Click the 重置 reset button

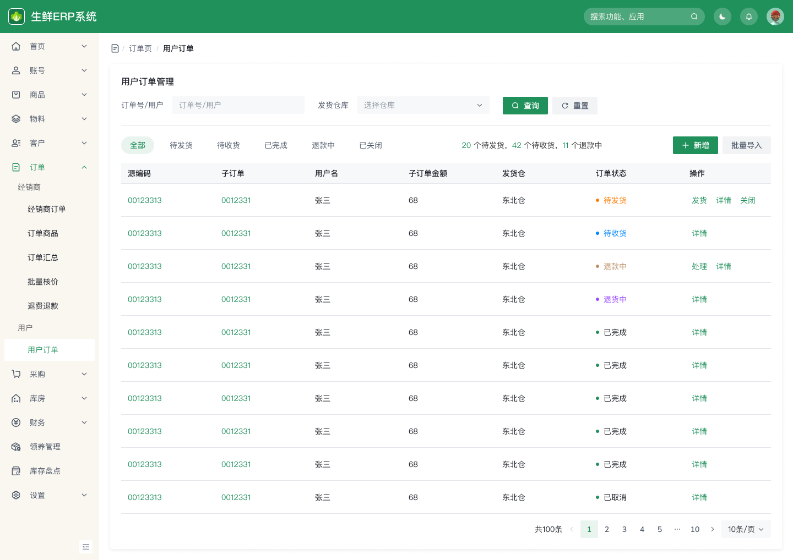point(575,106)
